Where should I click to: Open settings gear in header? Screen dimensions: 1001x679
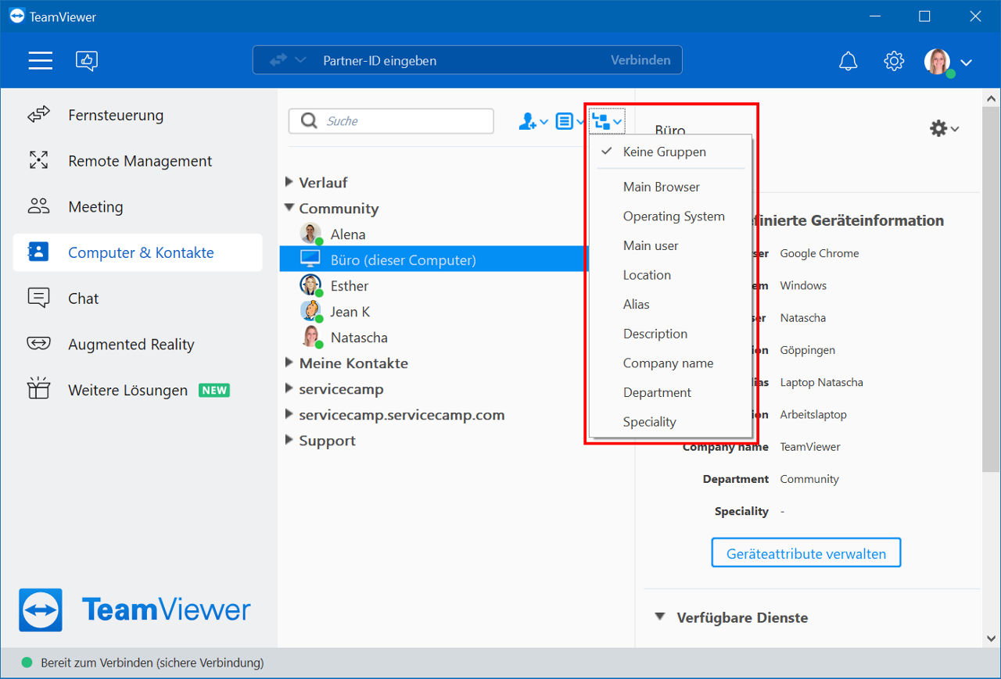894,61
